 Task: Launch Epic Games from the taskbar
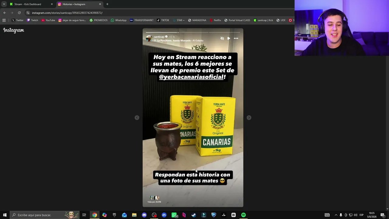point(114,215)
